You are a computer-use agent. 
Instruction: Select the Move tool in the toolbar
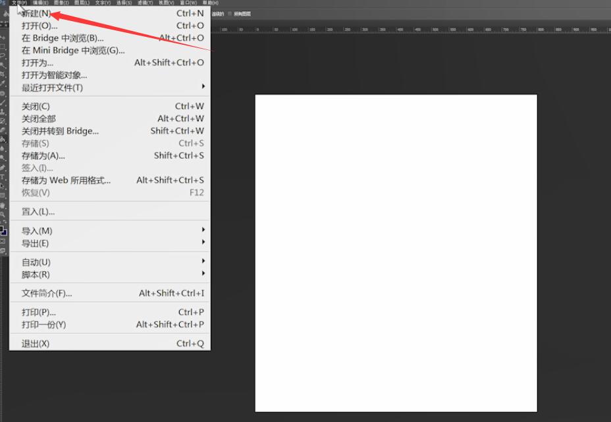3,38
